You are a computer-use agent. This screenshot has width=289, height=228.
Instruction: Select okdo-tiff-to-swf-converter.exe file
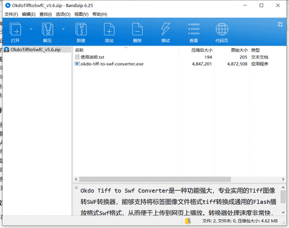point(112,64)
